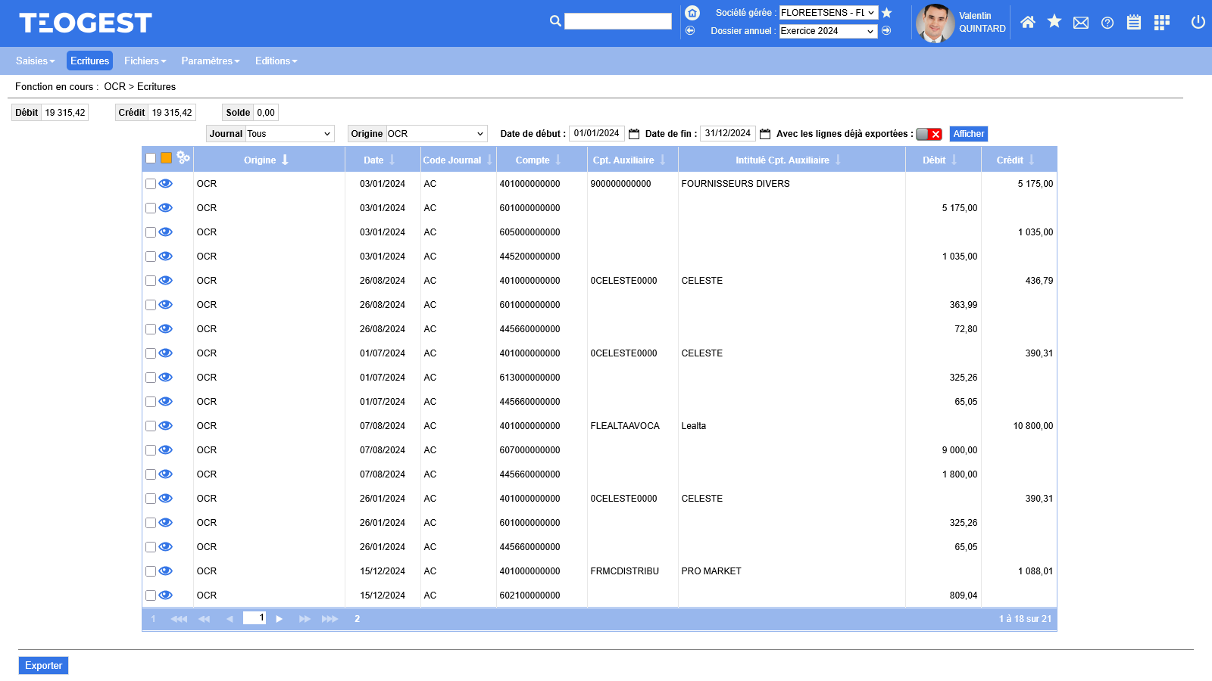View the PRO MARKET entry via eye icon
1212x681 pixels.
coord(166,571)
